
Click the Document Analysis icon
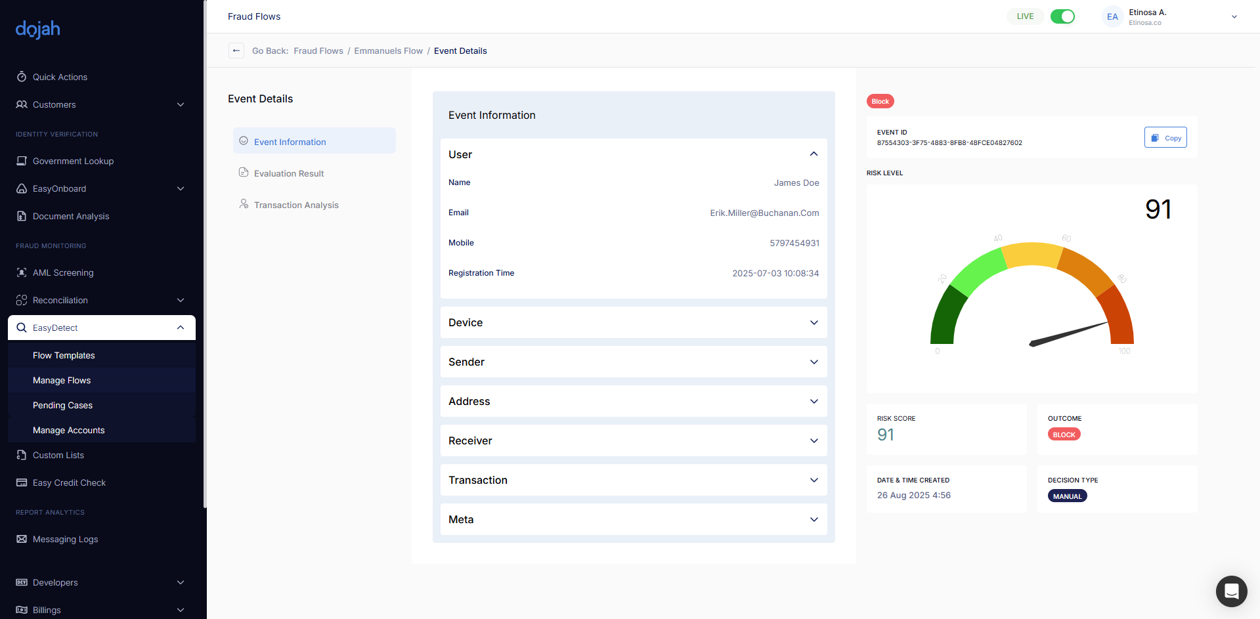tap(22, 216)
